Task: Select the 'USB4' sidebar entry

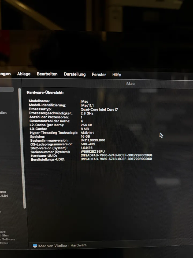Action: click(4, 196)
